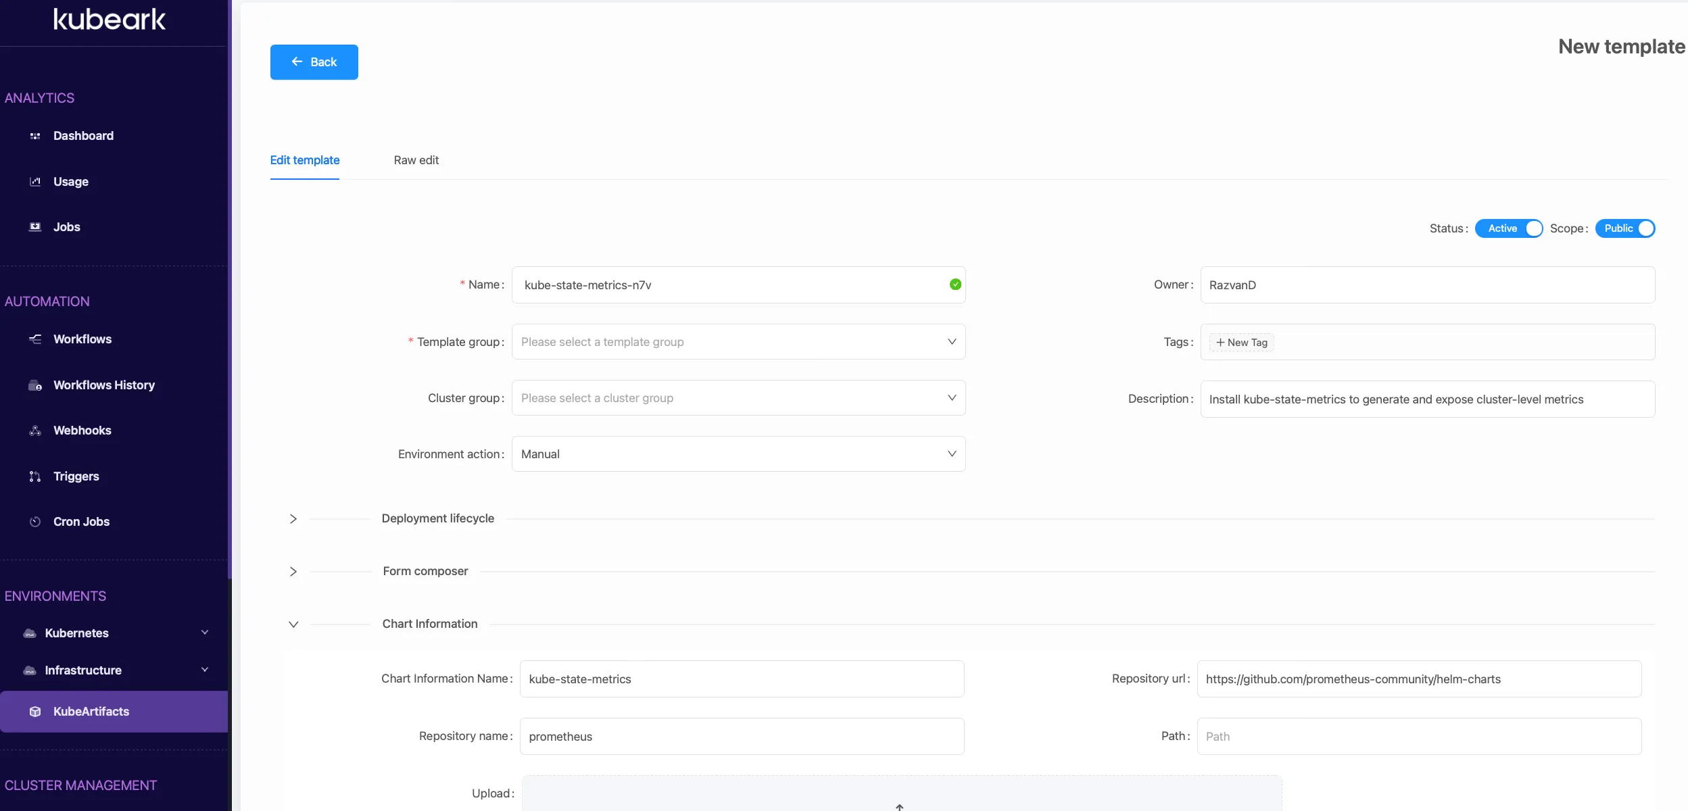1688x811 pixels.
Task: Open the Webhooks menu item
Action: [x=82, y=431]
